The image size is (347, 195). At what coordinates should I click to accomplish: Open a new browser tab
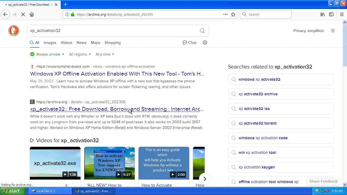tap(65, 4)
